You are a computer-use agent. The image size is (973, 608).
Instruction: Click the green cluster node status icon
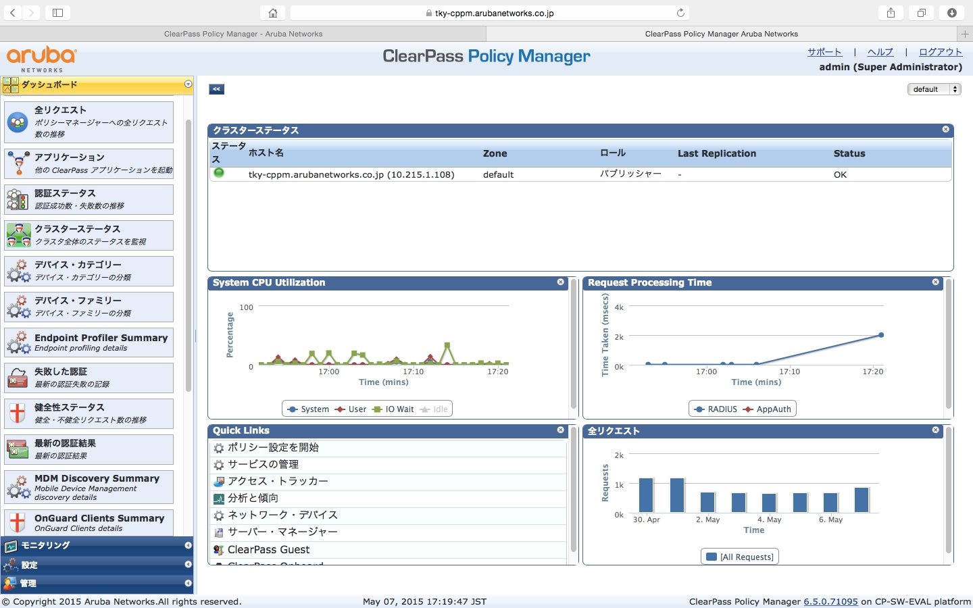219,173
